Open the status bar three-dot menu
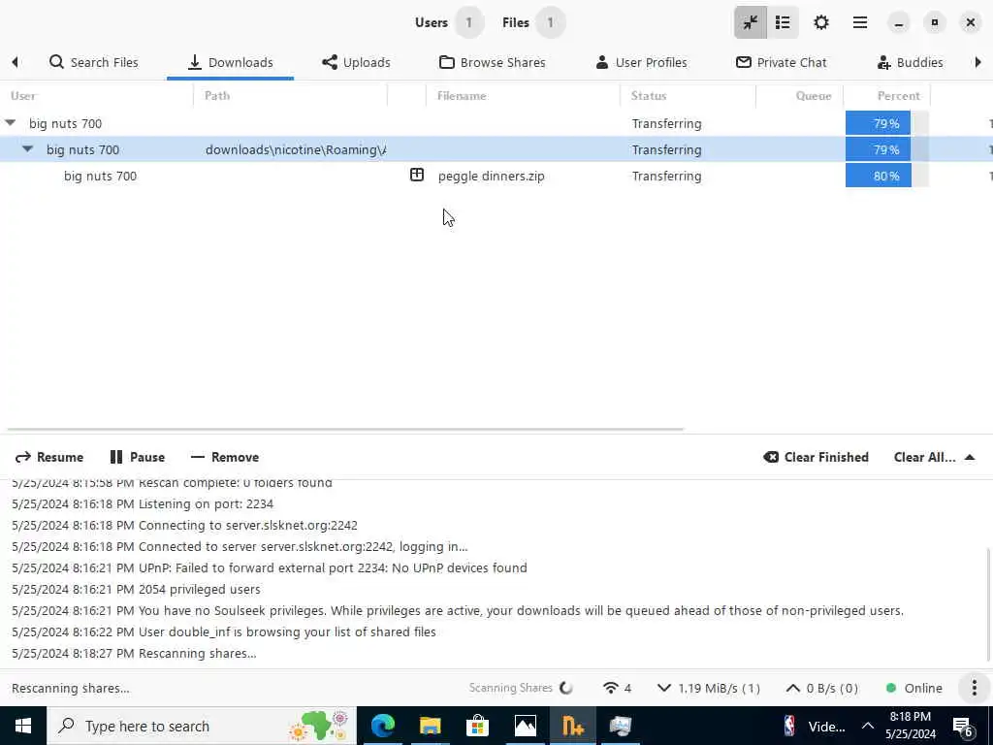This screenshot has height=745, width=993. click(974, 688)
